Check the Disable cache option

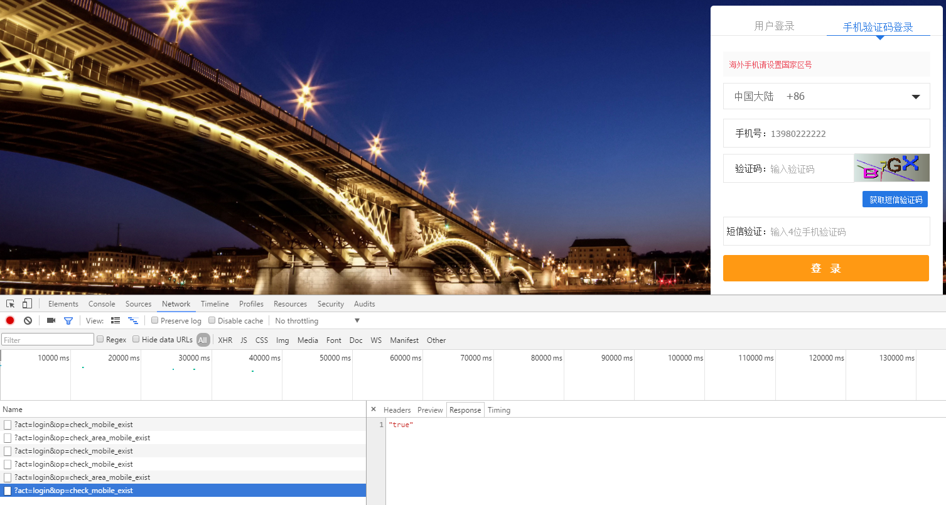click(212, 320)
